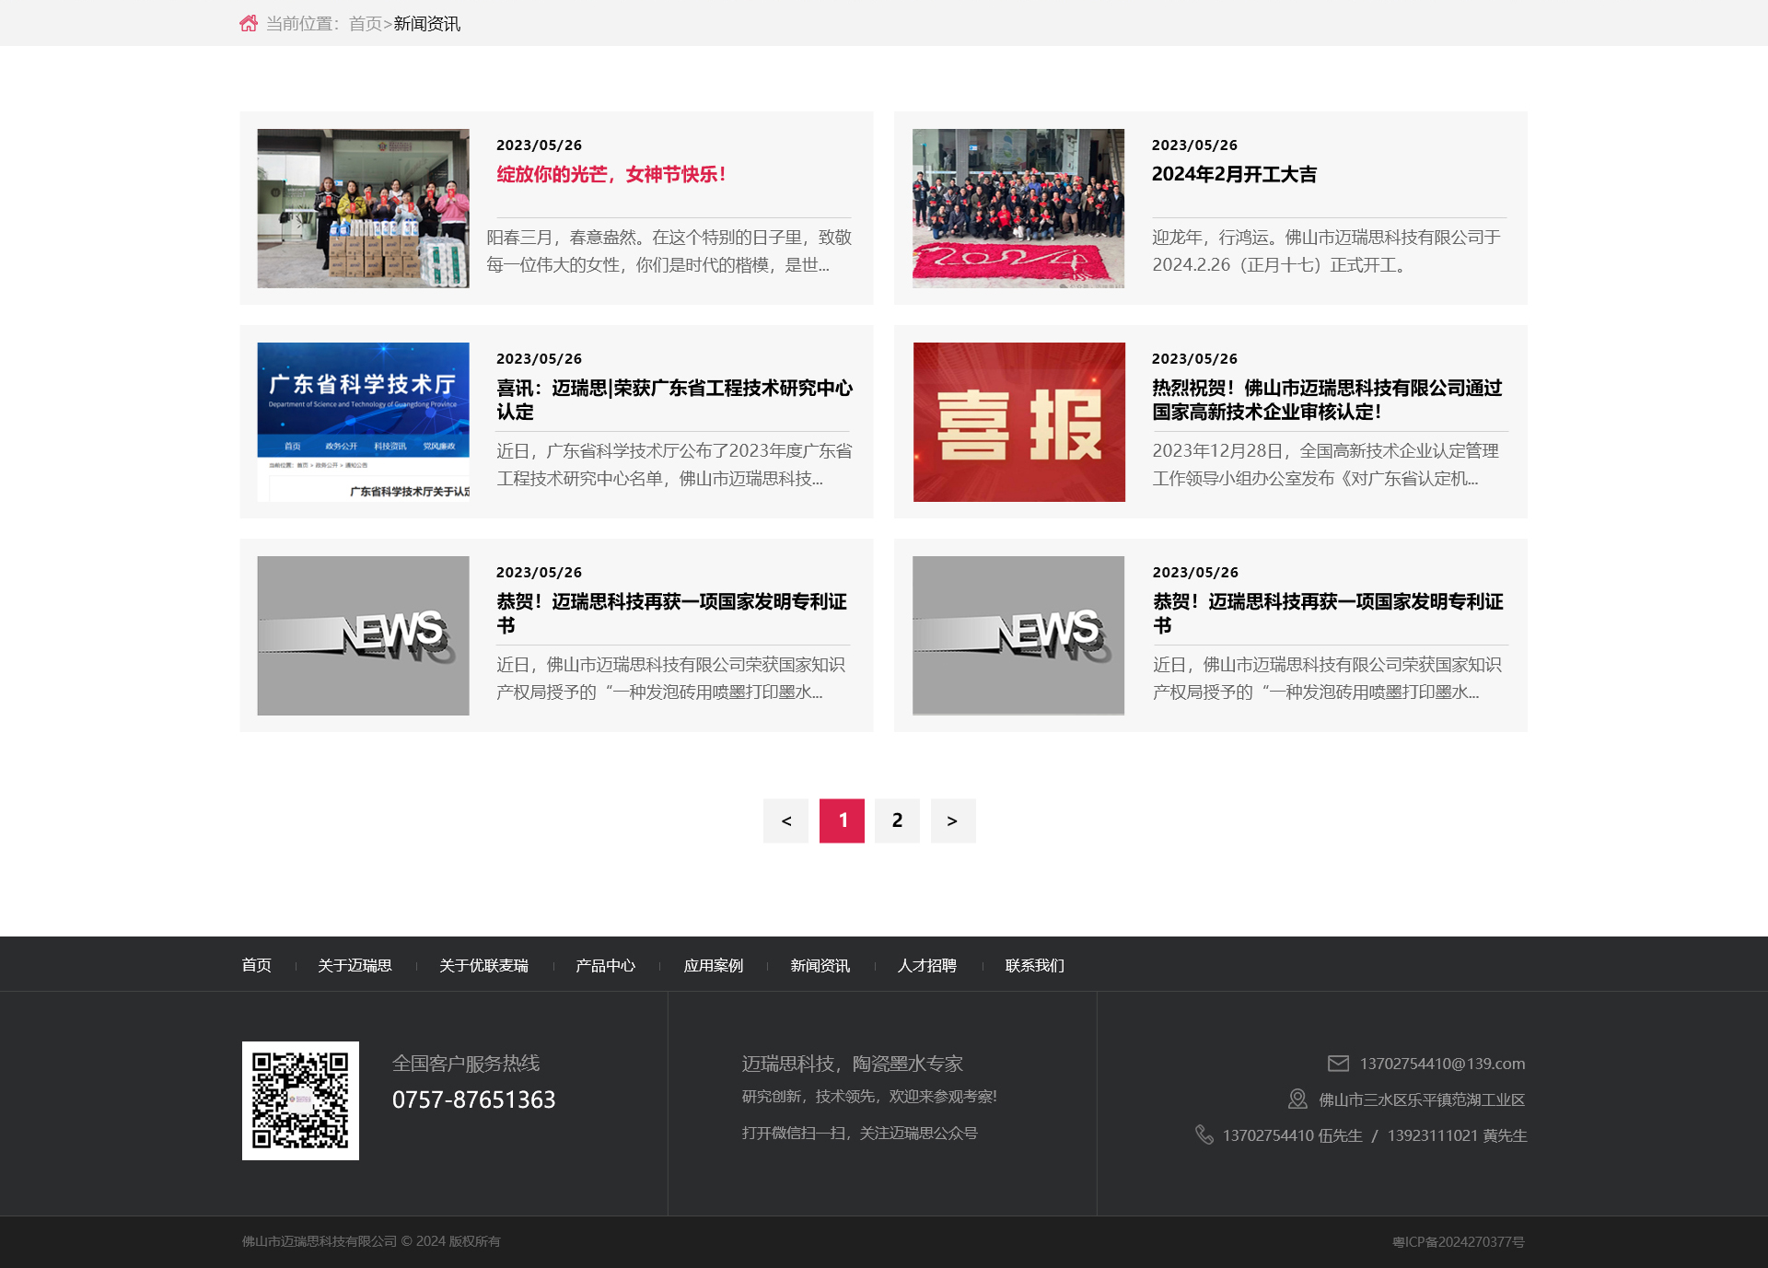Click the 2024 group photo thumbnail
Image resolution: width=1768 pixels, height=1268 pixels.
pos(1018,208)
